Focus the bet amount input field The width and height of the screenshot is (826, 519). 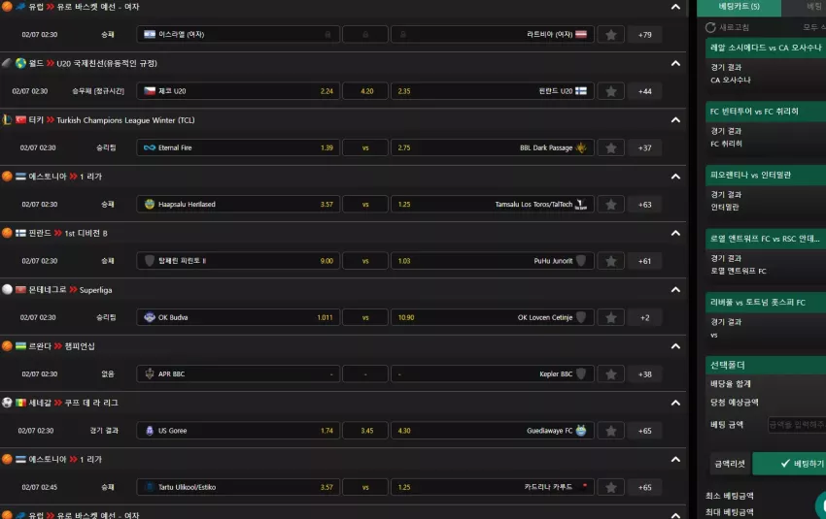tap(797, 424)
